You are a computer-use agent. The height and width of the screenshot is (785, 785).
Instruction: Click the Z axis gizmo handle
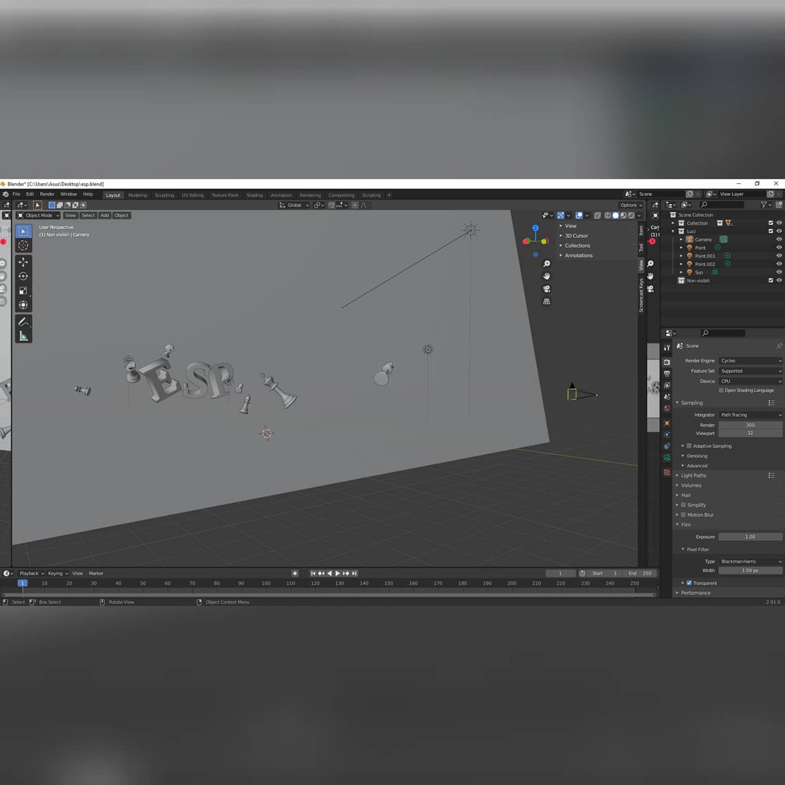pos(536,228)
